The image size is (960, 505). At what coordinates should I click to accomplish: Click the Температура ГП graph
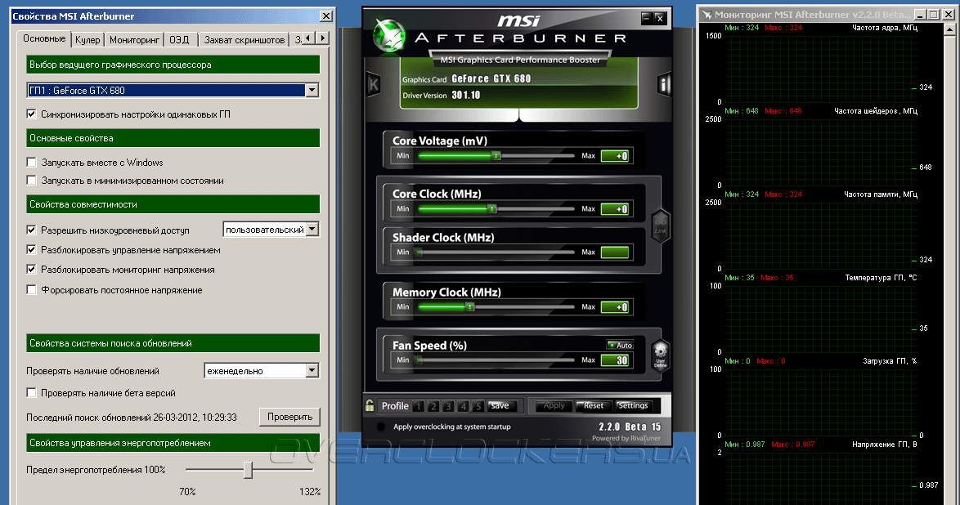point(820,319)
